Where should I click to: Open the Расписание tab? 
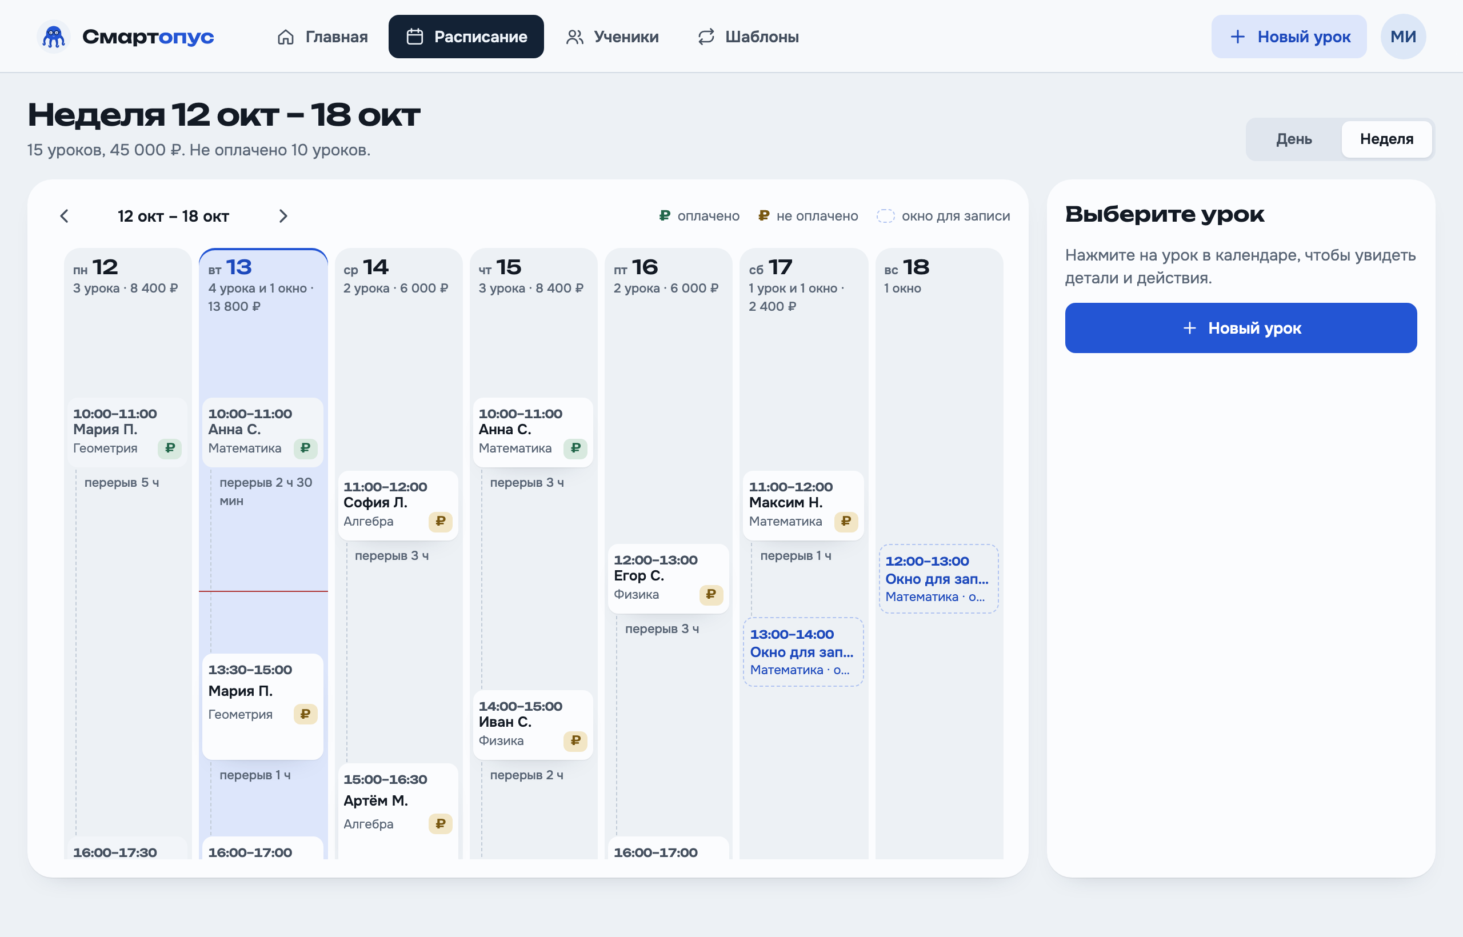click(466, 37)
